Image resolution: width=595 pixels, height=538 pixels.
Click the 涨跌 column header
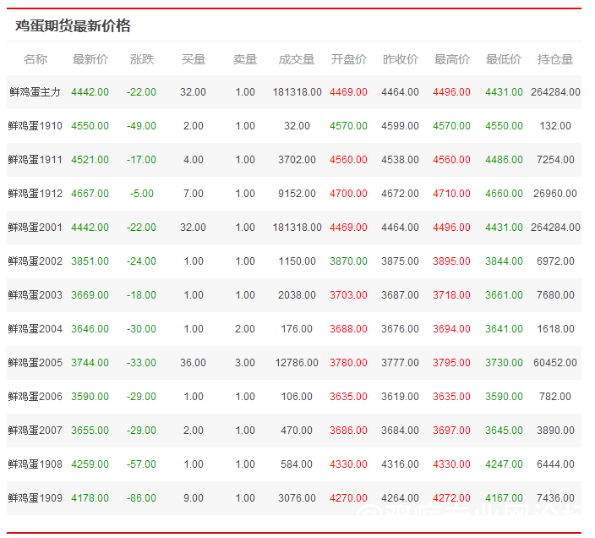click(142, 59)
